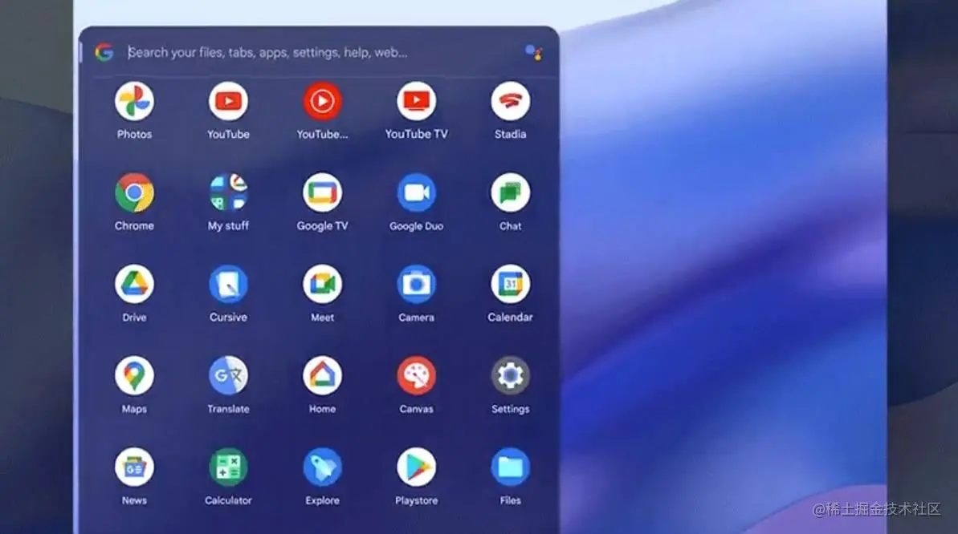The width and height of the screenshot is (958, 534).
Task: Launch the YouTube app
Action: (x=228, y=101)
